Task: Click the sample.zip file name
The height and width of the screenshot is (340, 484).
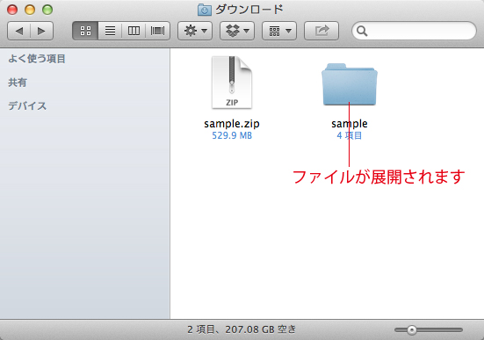Action: (232, 124)
